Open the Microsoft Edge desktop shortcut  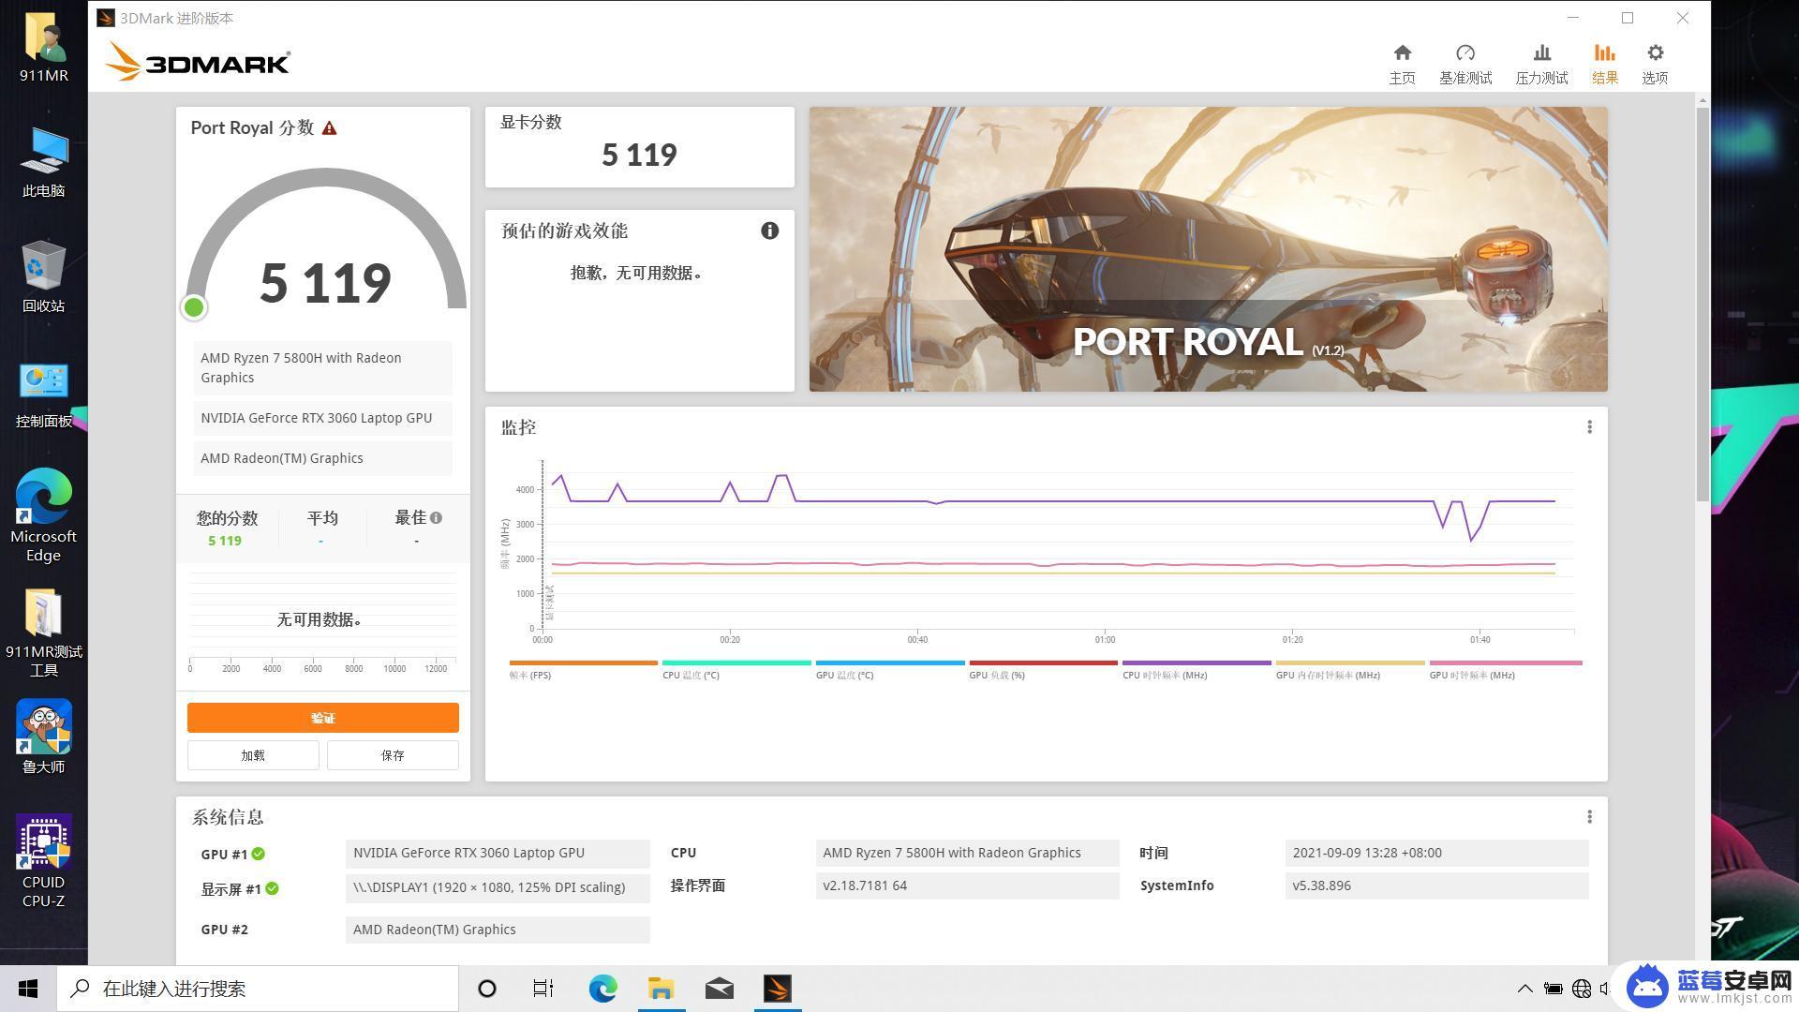[x=43, y=515]
